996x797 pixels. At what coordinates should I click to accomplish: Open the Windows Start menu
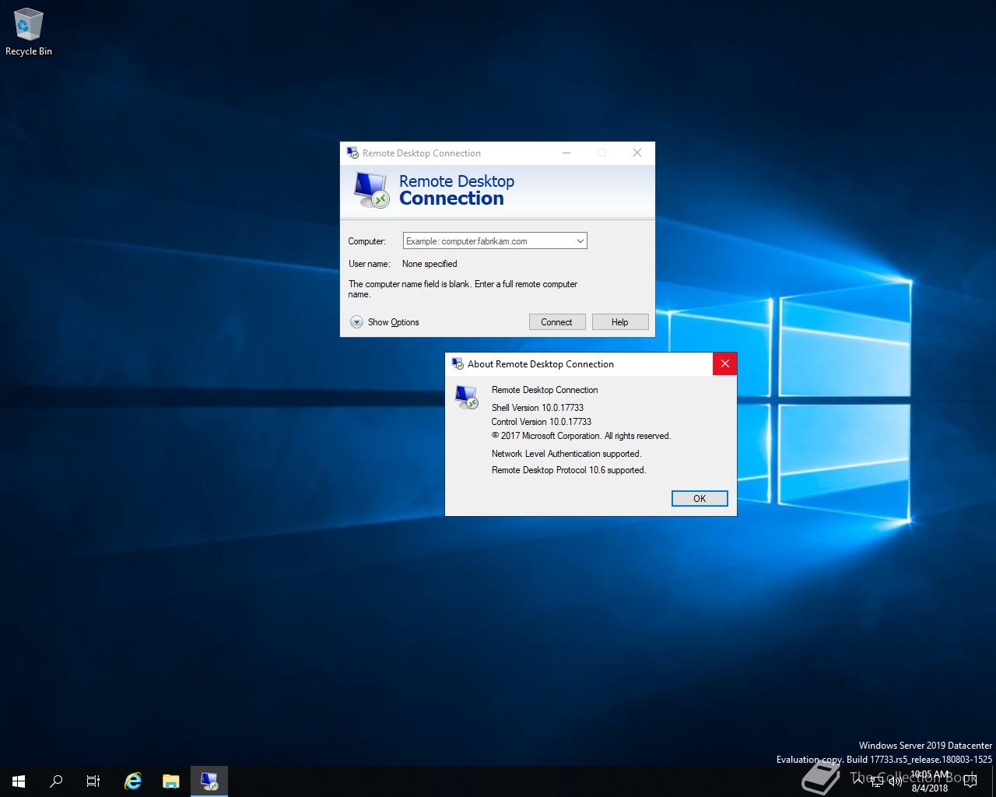[19, 781]
